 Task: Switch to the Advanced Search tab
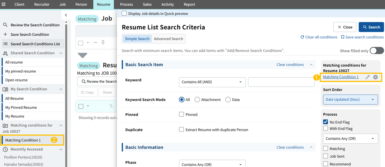click(168, 39)
